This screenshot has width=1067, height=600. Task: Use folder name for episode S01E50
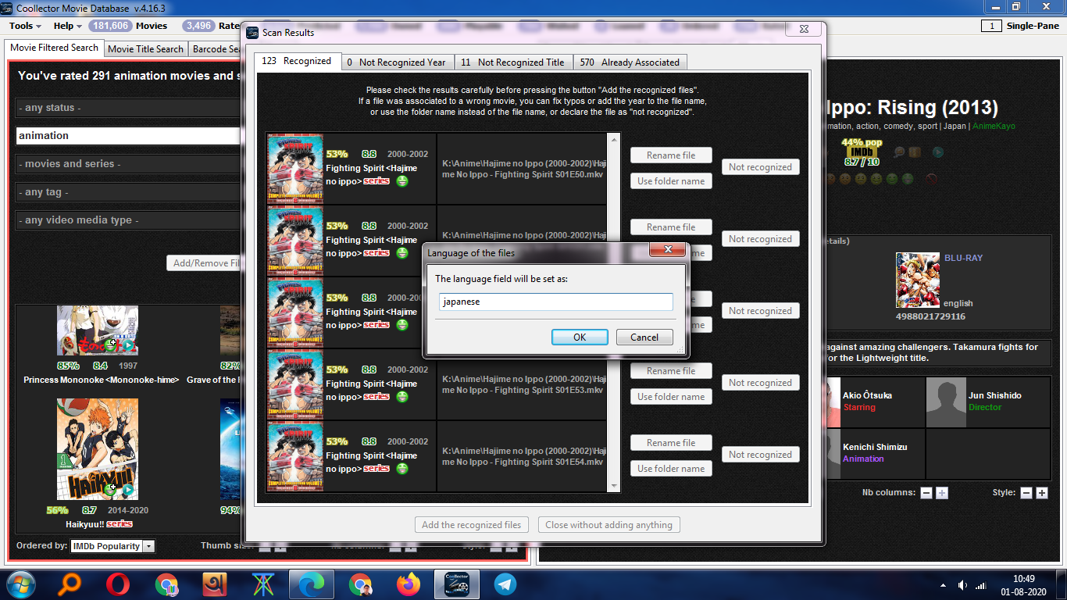pyautogui.click(x=671, y=181)
